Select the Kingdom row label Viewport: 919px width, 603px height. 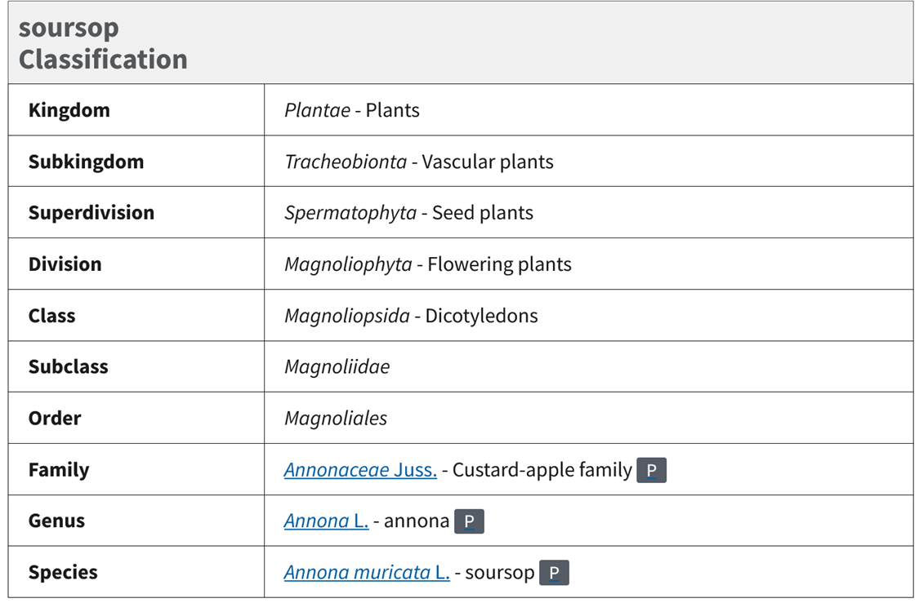[x=69, y=111]
